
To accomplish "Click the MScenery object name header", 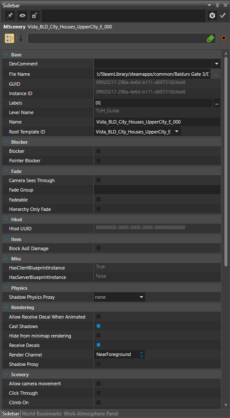I will pyautogui.click(x=57, y=27).
